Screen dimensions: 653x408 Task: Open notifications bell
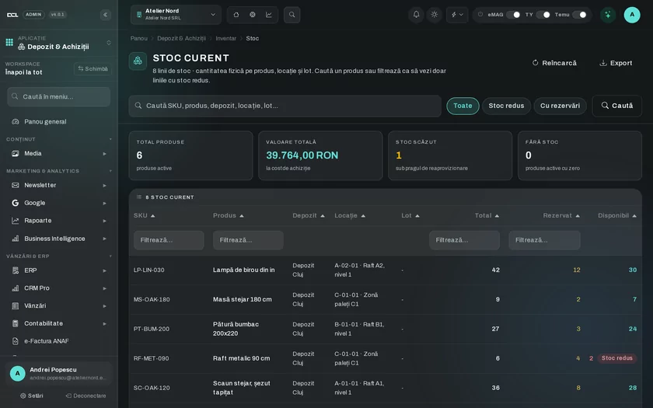point(416,15)
